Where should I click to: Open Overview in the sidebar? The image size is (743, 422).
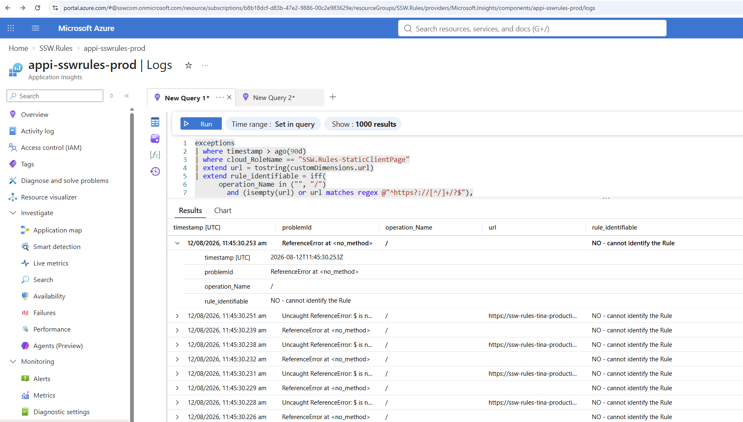point(35,114)
